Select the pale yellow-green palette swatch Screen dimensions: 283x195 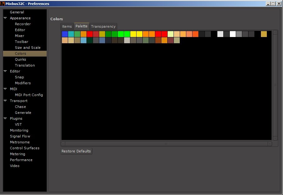[170, 34]
